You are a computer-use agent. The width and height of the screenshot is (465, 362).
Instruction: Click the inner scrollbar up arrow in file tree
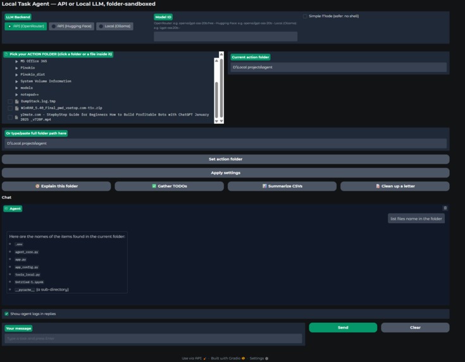pyautogui.click(x=216, y=61)
